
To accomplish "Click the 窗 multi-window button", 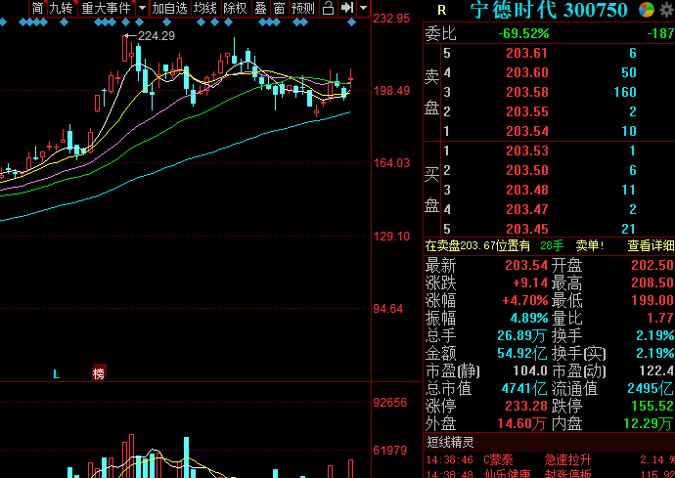I will [279, 8].
